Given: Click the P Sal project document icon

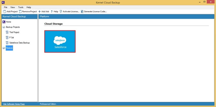Looking at the screenshot, I should coord(7,38).
